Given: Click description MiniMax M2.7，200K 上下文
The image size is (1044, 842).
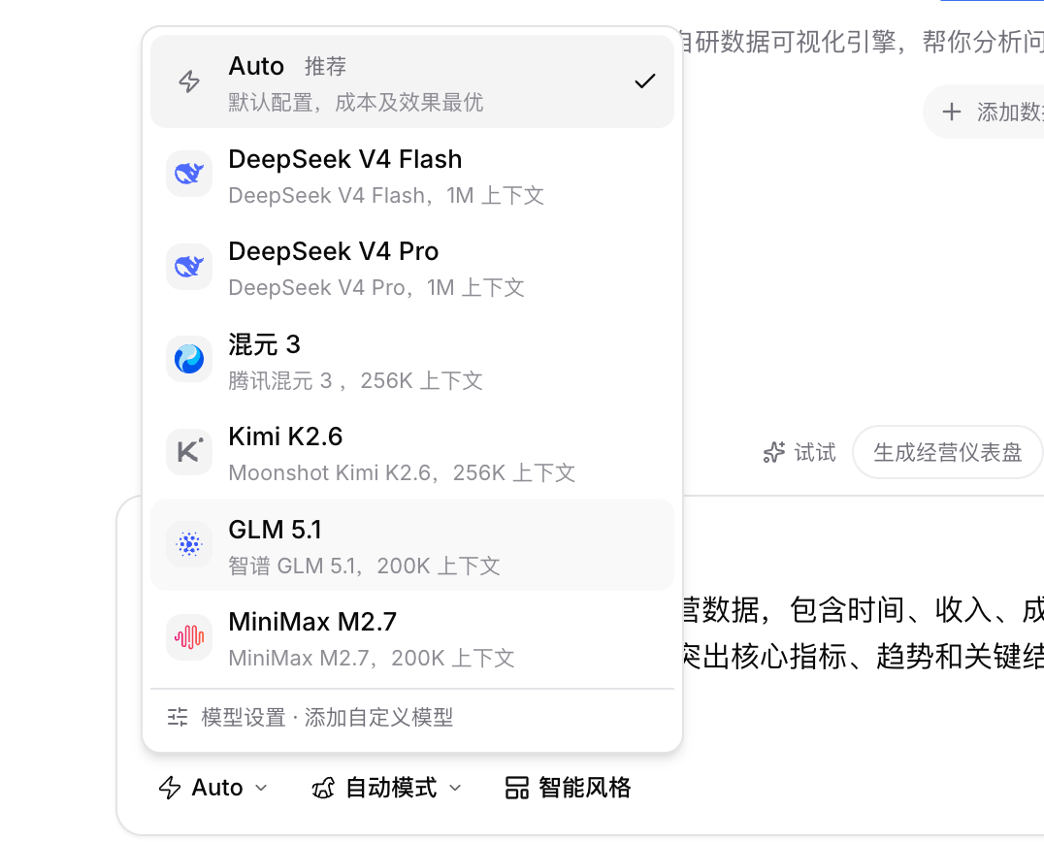Looking at the screenshot, I should pyautogui.click(x=372, y=658).
